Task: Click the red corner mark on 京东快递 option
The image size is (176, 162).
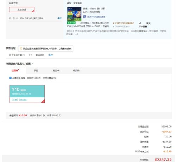Action: (x=33, y=11)
